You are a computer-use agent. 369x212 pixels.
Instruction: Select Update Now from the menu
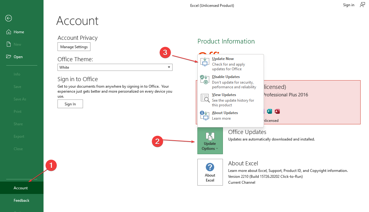click(x=231, y=63)
